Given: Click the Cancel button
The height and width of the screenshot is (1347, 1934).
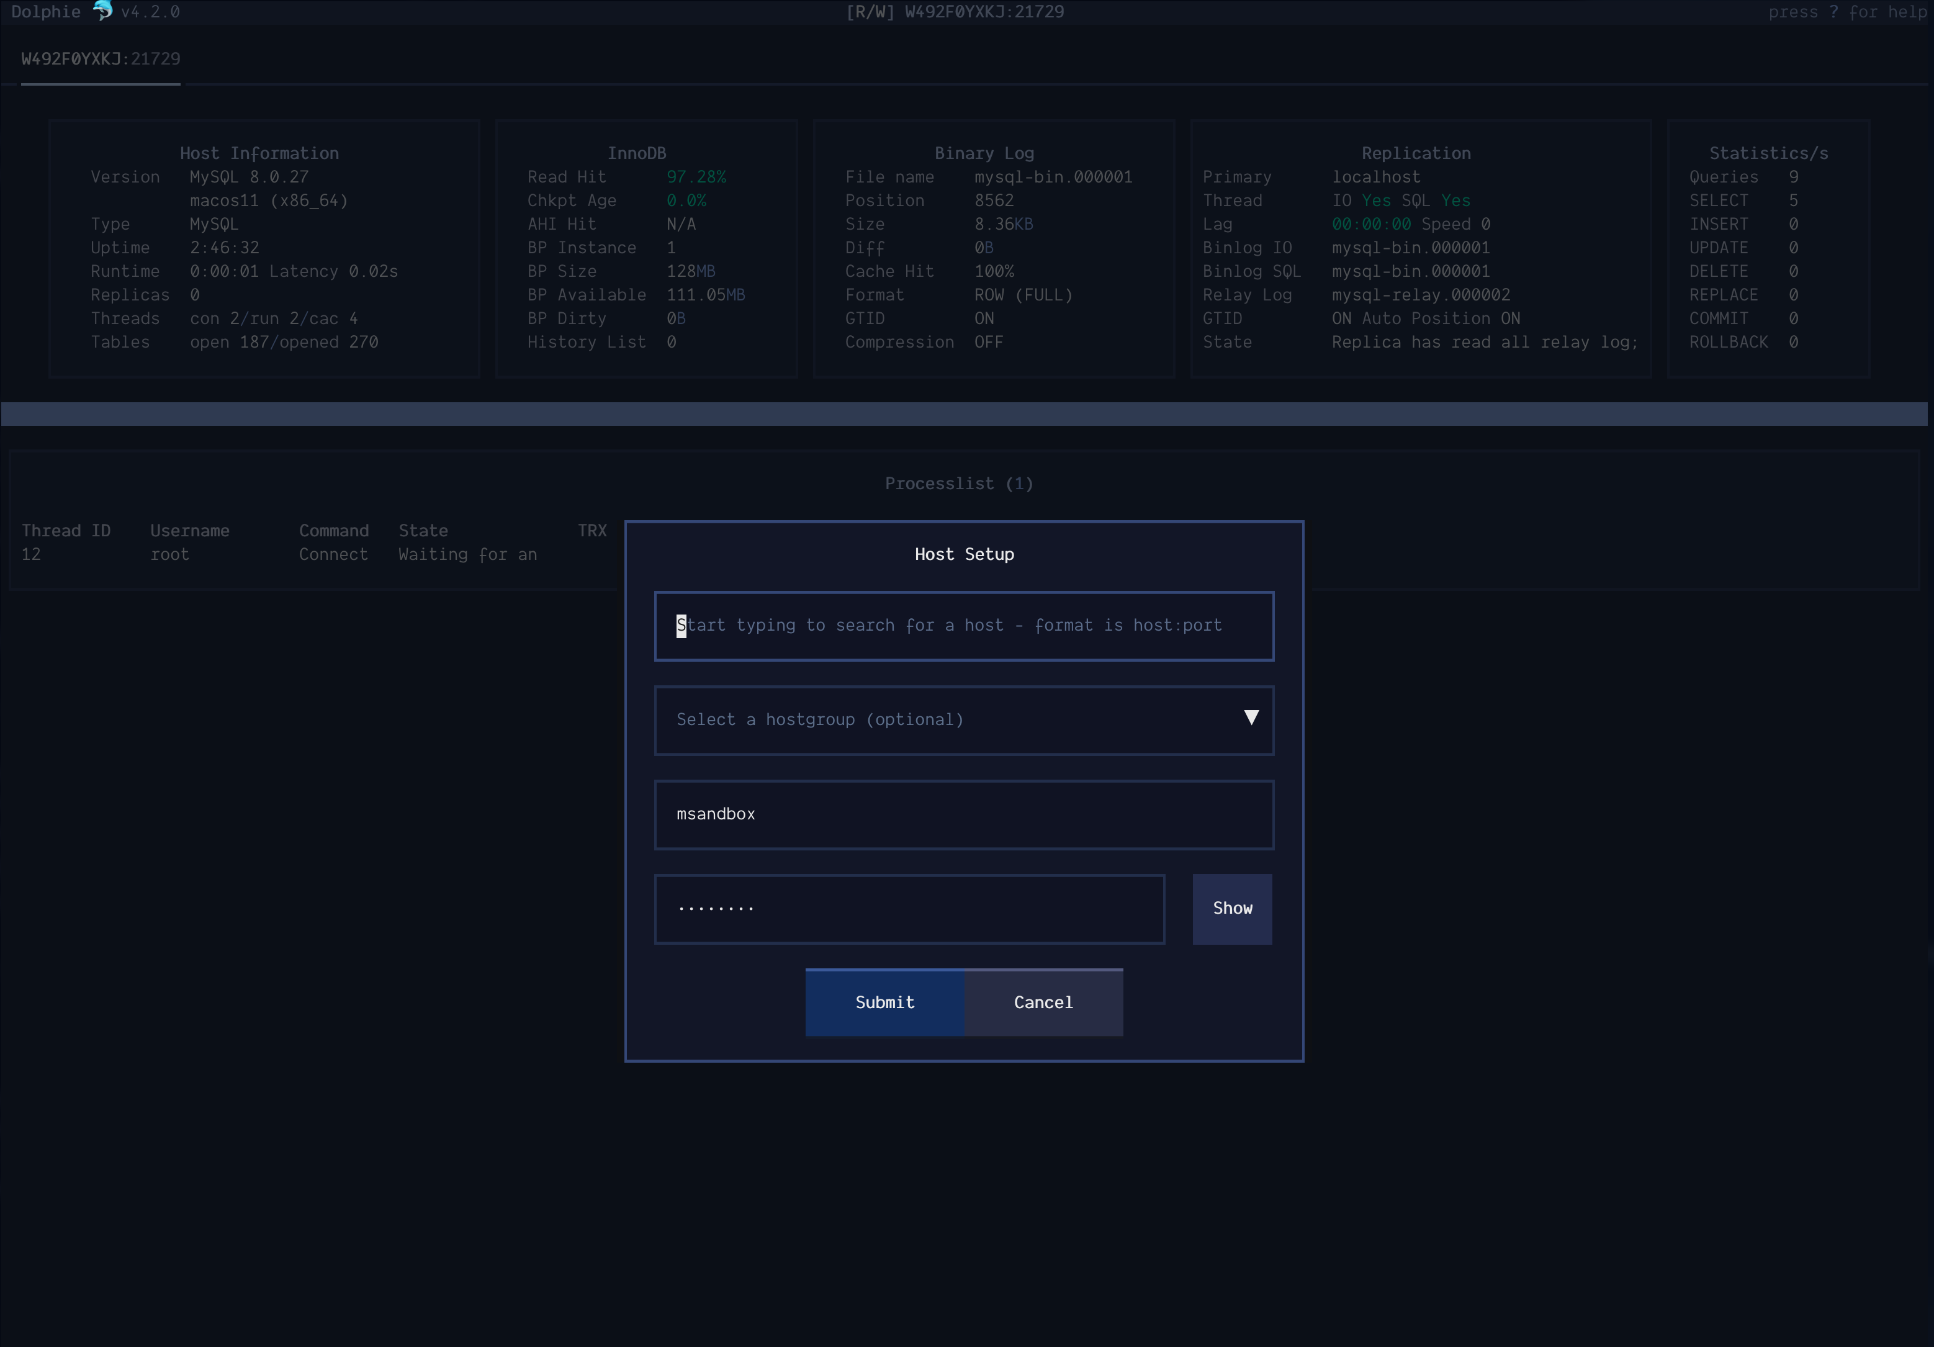Looking at the screenshot, I should tap(1043, 1002).
